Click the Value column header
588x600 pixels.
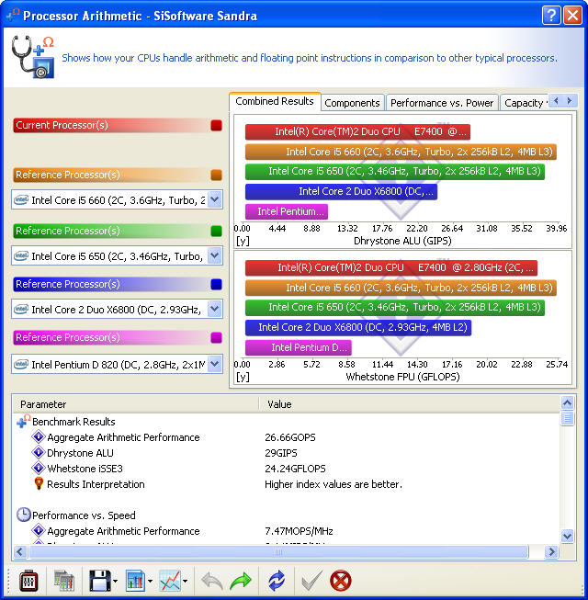(410, 404)
